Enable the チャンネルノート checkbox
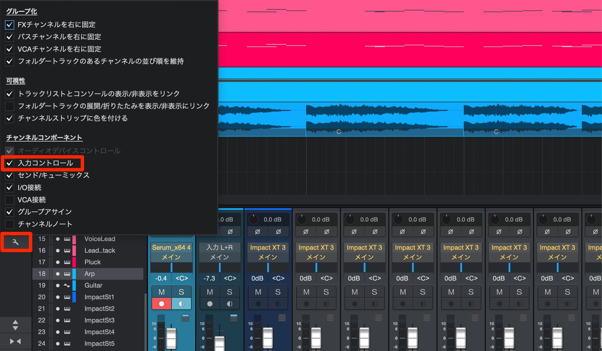 [x=10, y=224]
